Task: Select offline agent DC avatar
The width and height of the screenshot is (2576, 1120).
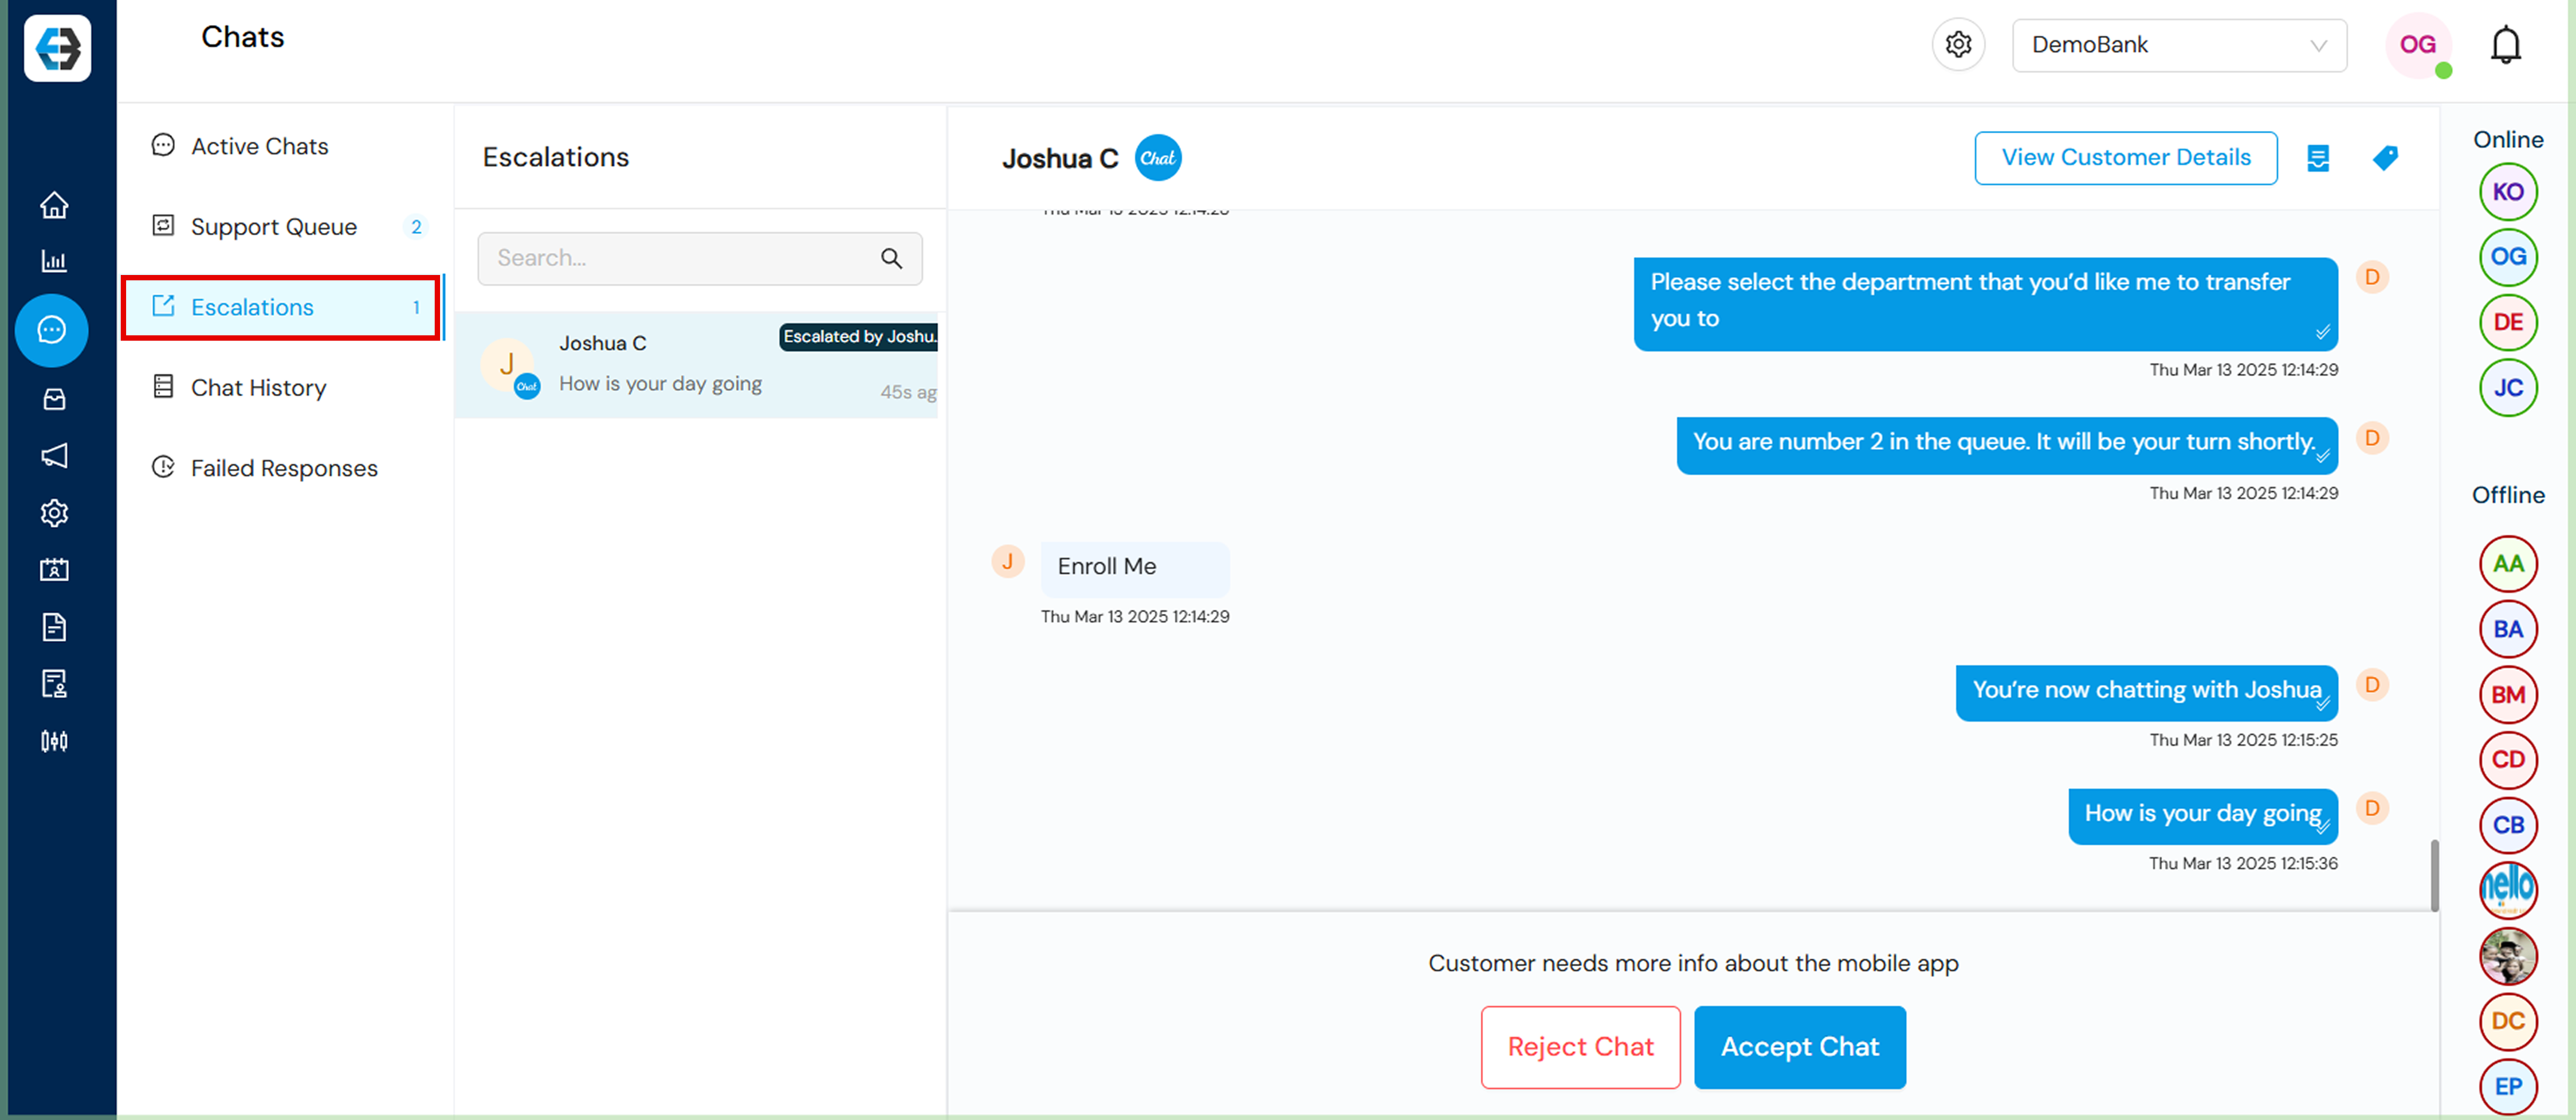Action: pyautogui.click(x=2508, y=1021)
